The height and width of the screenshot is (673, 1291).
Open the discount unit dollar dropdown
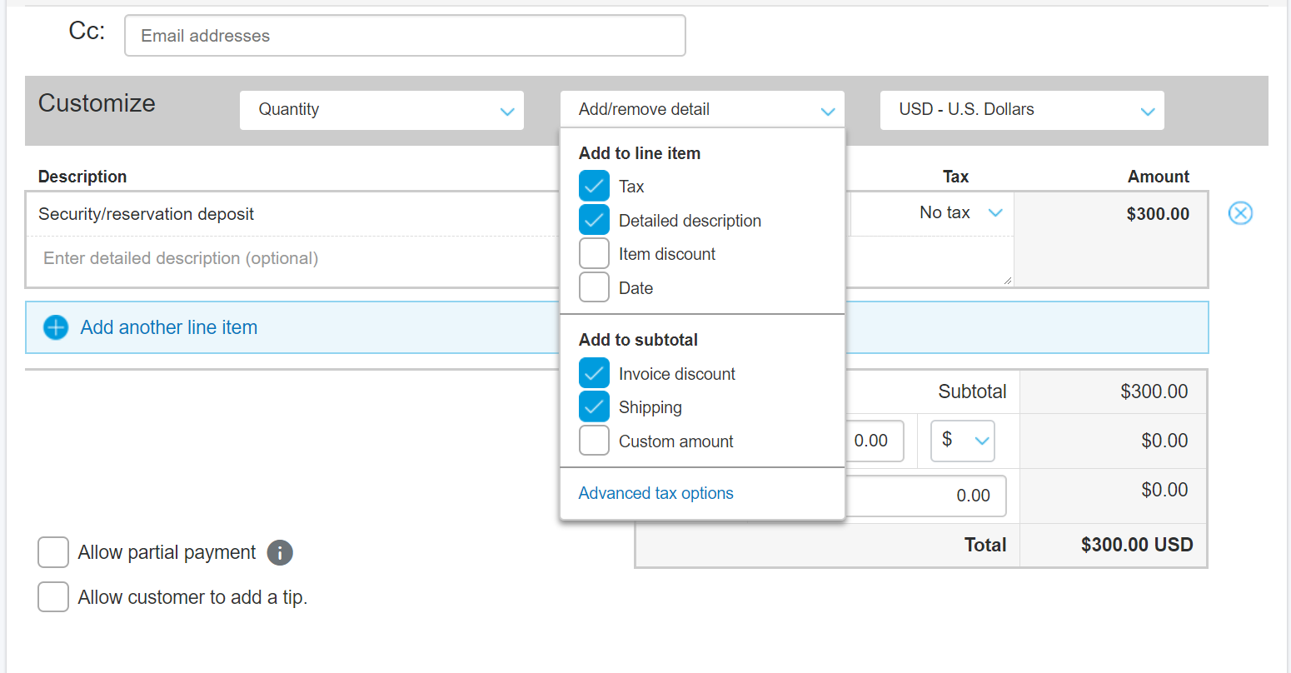(962, 441)
